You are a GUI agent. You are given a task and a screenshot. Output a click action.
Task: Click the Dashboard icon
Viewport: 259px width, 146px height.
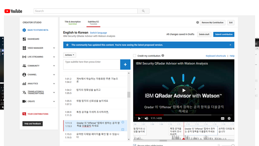24,39
